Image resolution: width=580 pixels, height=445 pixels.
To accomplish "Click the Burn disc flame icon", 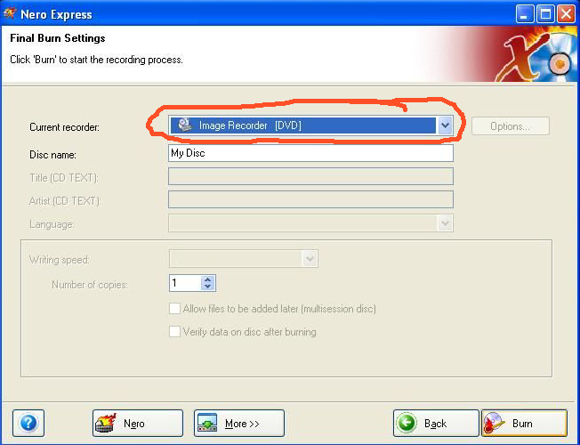I will pos(494,423).
